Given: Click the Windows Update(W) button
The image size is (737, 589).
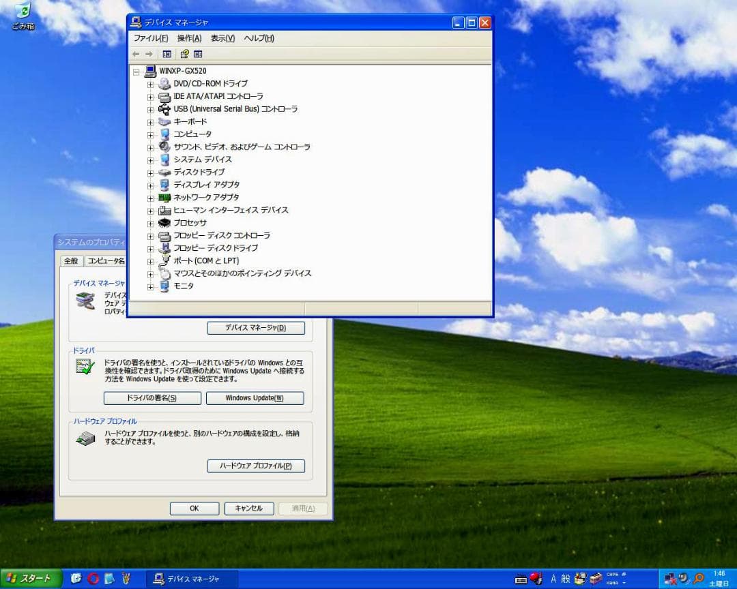Looking at the screenshot, I should (255, 397).
